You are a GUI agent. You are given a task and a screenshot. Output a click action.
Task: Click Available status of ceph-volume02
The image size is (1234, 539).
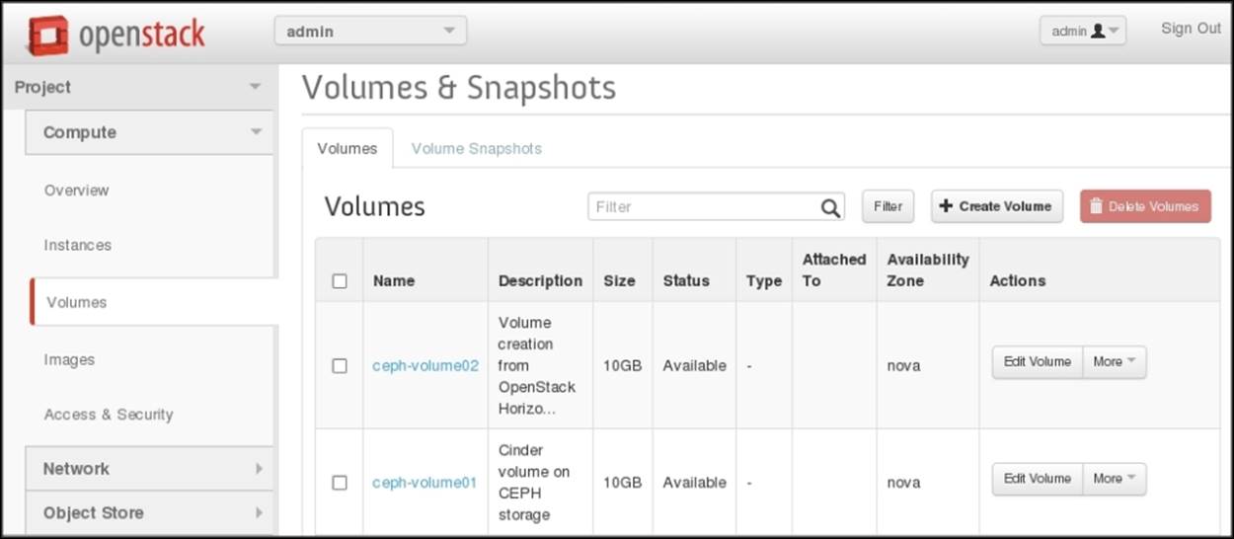695,365
